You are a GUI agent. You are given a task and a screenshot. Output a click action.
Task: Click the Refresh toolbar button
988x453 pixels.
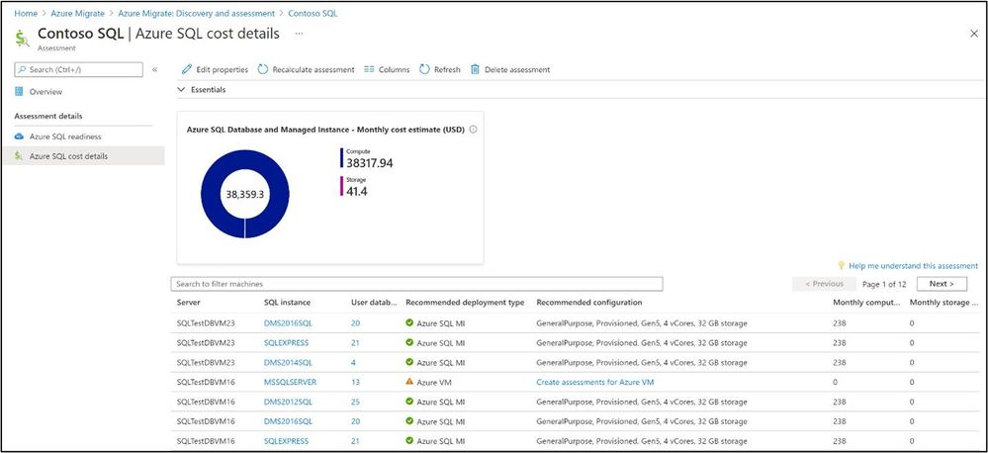(440, 69)
